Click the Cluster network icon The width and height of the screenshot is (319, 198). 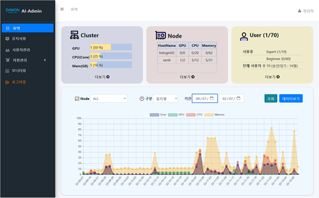74,35
